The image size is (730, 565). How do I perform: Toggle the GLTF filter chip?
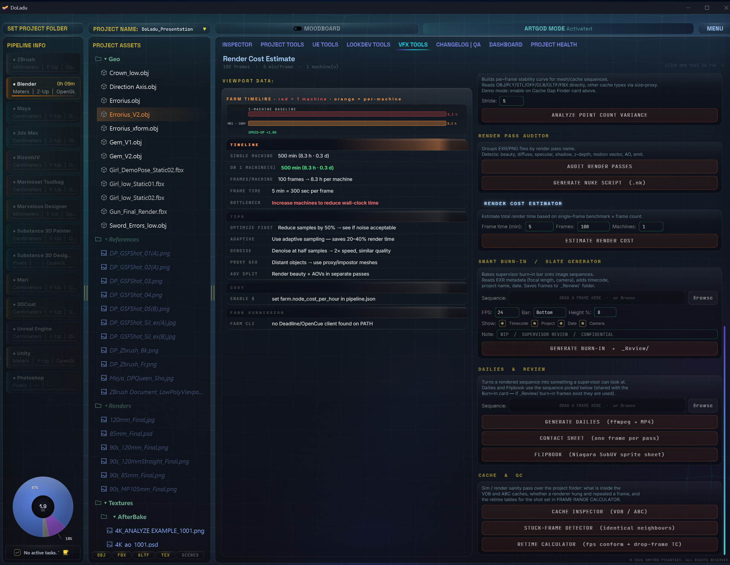[144, 555]
